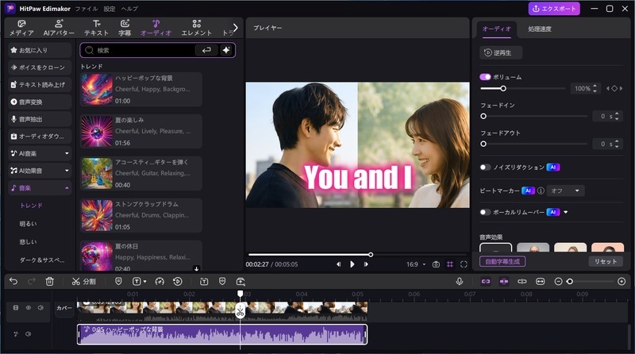Download the 夏の休日 track
The image size is (635, 354).
coord(196,268)
